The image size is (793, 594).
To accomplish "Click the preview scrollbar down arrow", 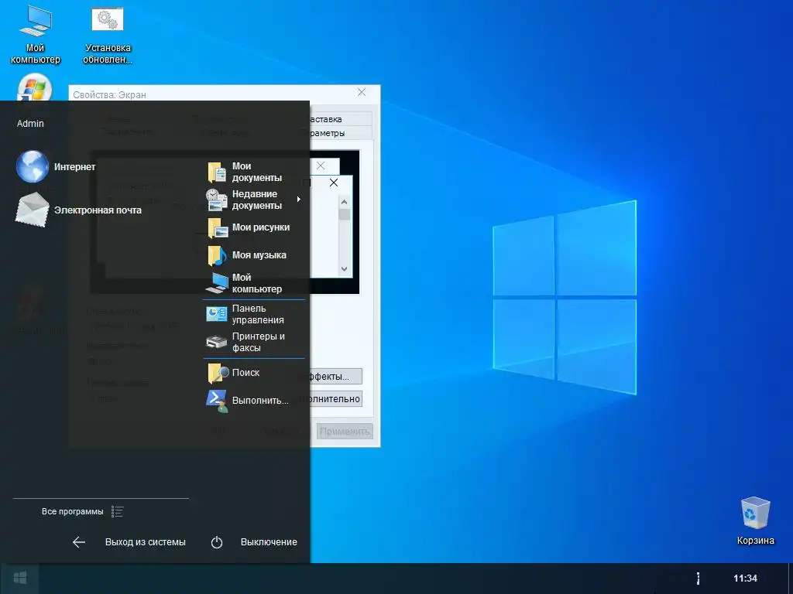I will pos(345,268).
